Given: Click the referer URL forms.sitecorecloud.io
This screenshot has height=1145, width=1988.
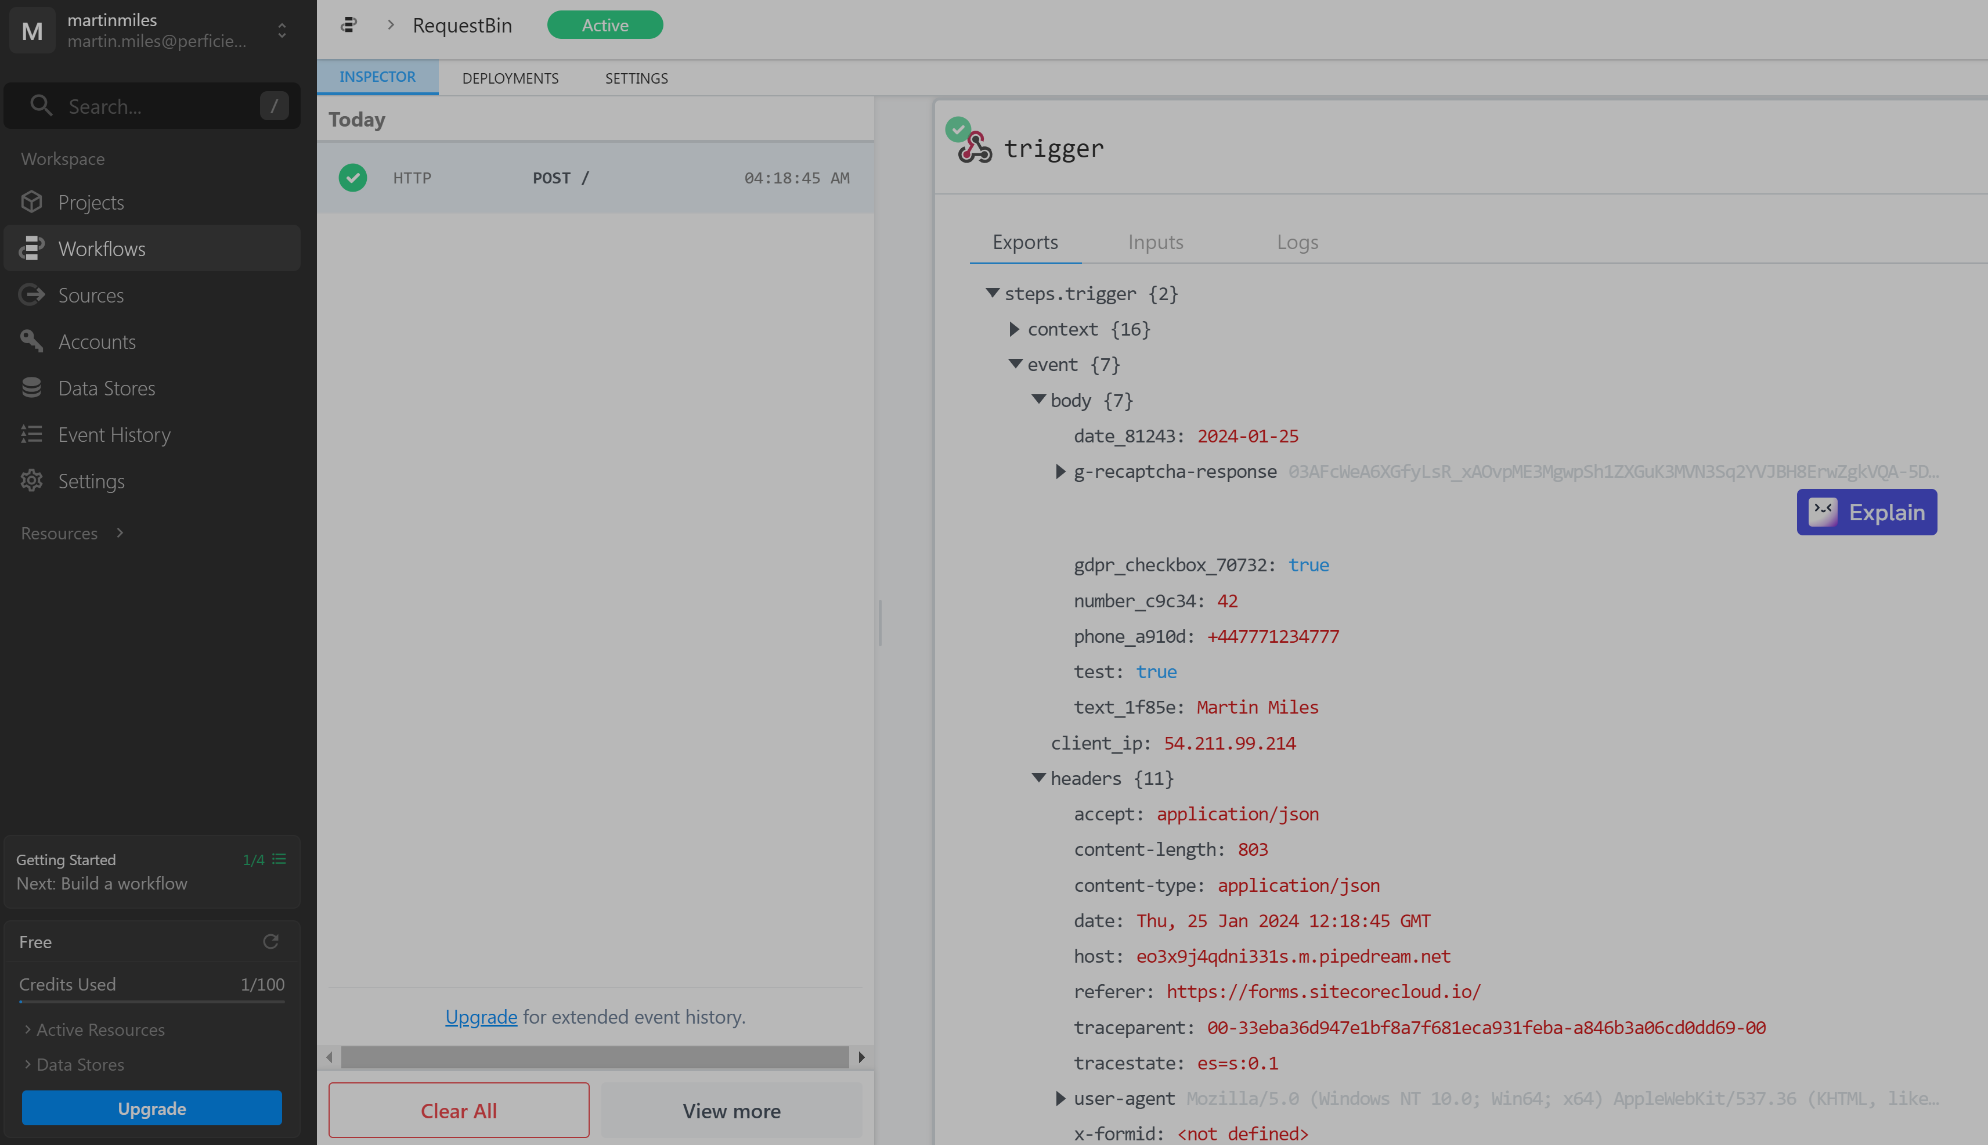Looking at the screenshot, I should pos(1323,991).
